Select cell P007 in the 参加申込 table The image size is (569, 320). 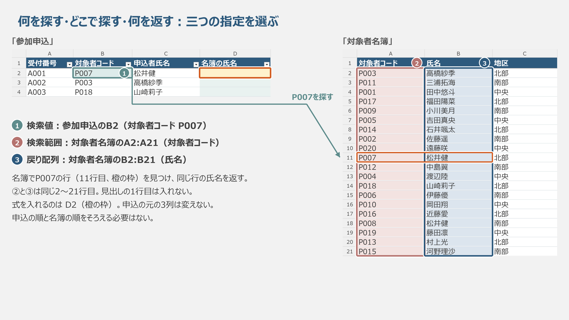pos(102,73)
